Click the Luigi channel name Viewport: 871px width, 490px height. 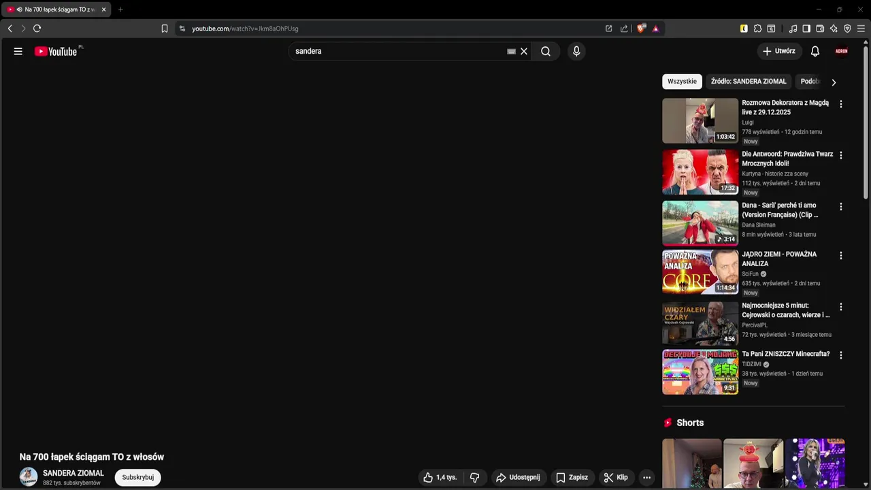[748, 122]
